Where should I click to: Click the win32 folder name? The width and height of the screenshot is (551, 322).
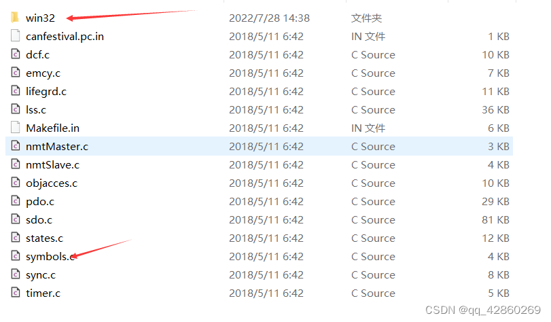tap(40, 18)
